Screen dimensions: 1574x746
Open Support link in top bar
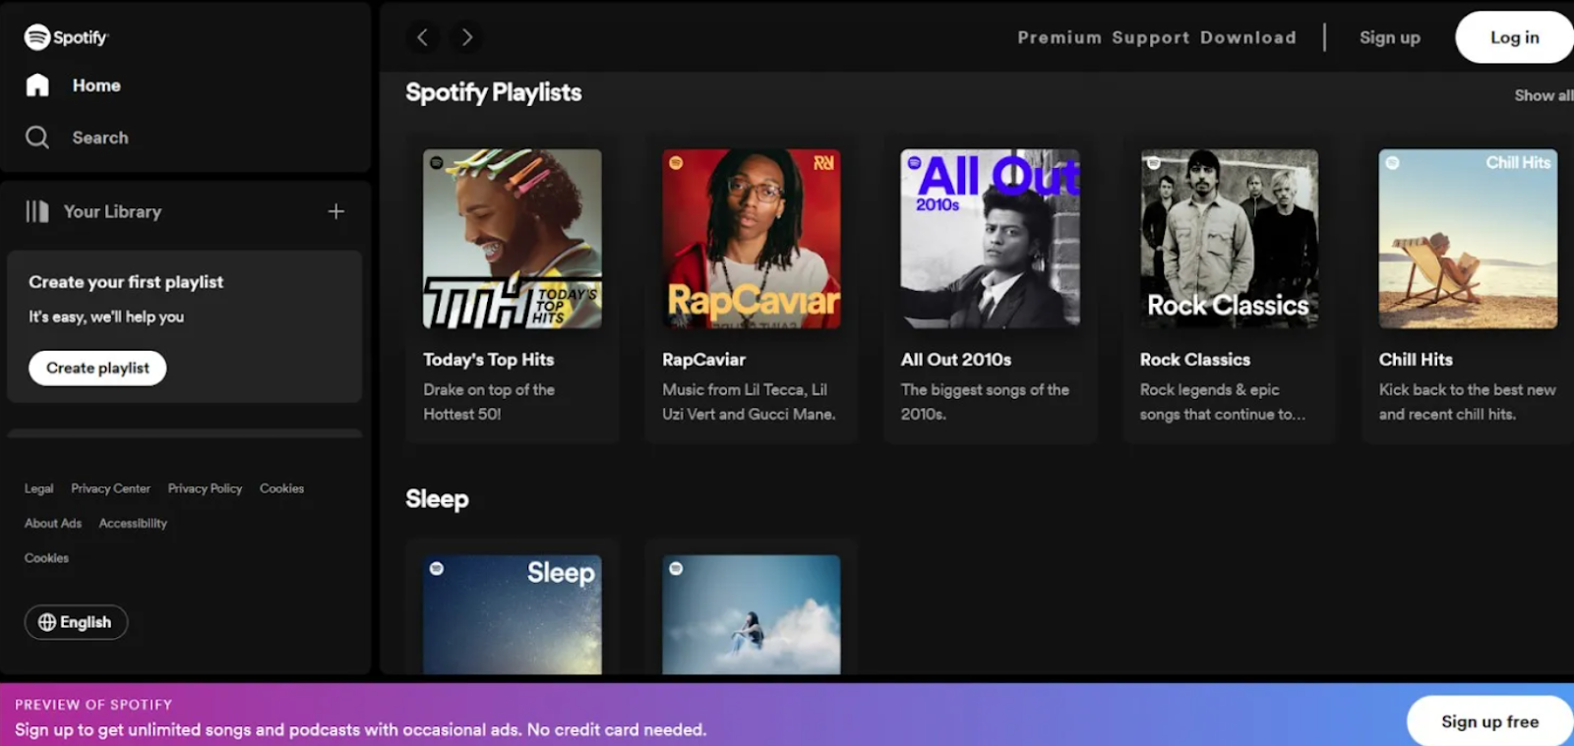click(x=1151, y=37)
